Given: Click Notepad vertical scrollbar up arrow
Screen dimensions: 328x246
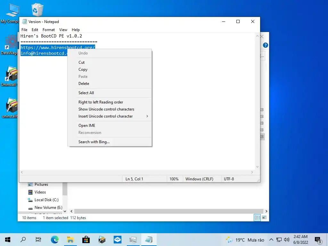Looking at the screenshot, I should (x=257, y=36).
